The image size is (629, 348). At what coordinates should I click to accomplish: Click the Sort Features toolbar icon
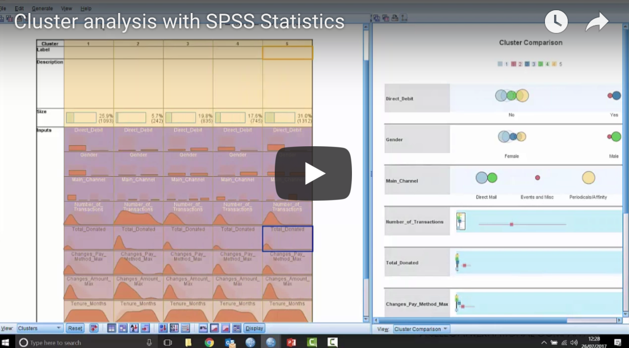tap(134, 328)
